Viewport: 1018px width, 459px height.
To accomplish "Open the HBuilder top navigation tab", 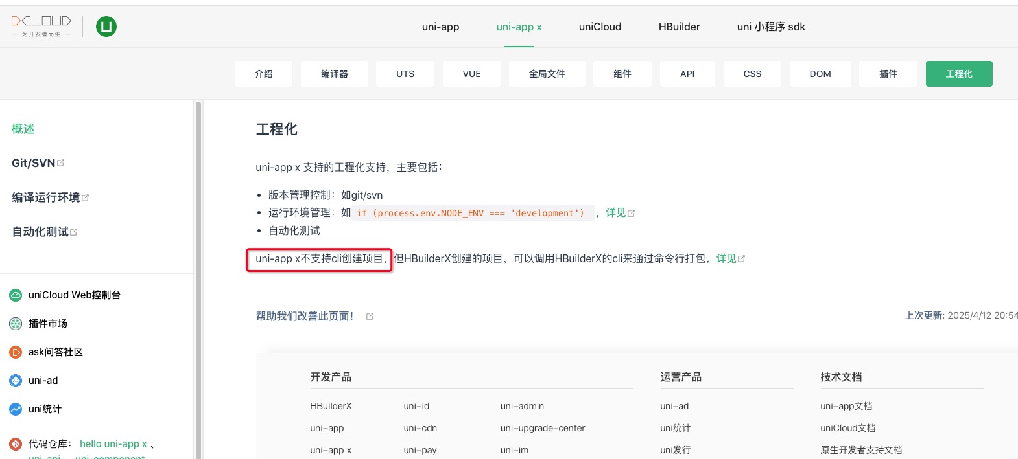I will click(x=679, y=27).
